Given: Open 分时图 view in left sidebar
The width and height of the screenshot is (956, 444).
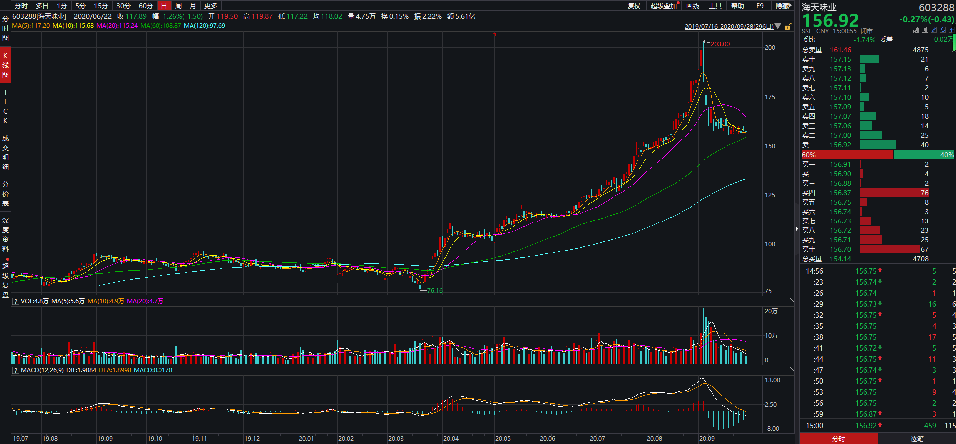Looking at the screenshot, I should [5, 28].
